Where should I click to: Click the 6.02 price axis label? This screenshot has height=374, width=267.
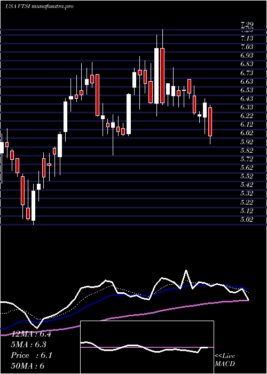click(x=247, y=133)
